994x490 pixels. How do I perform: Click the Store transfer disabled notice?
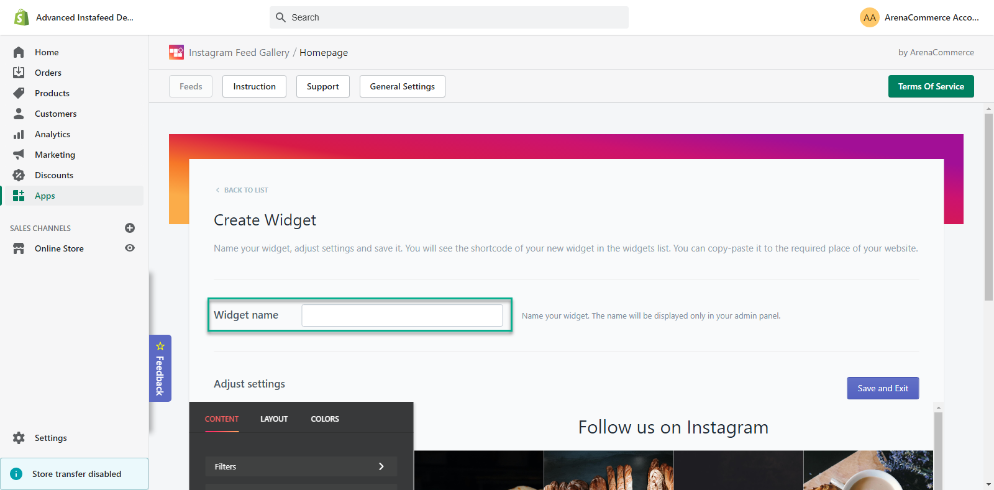coord(74,474)
